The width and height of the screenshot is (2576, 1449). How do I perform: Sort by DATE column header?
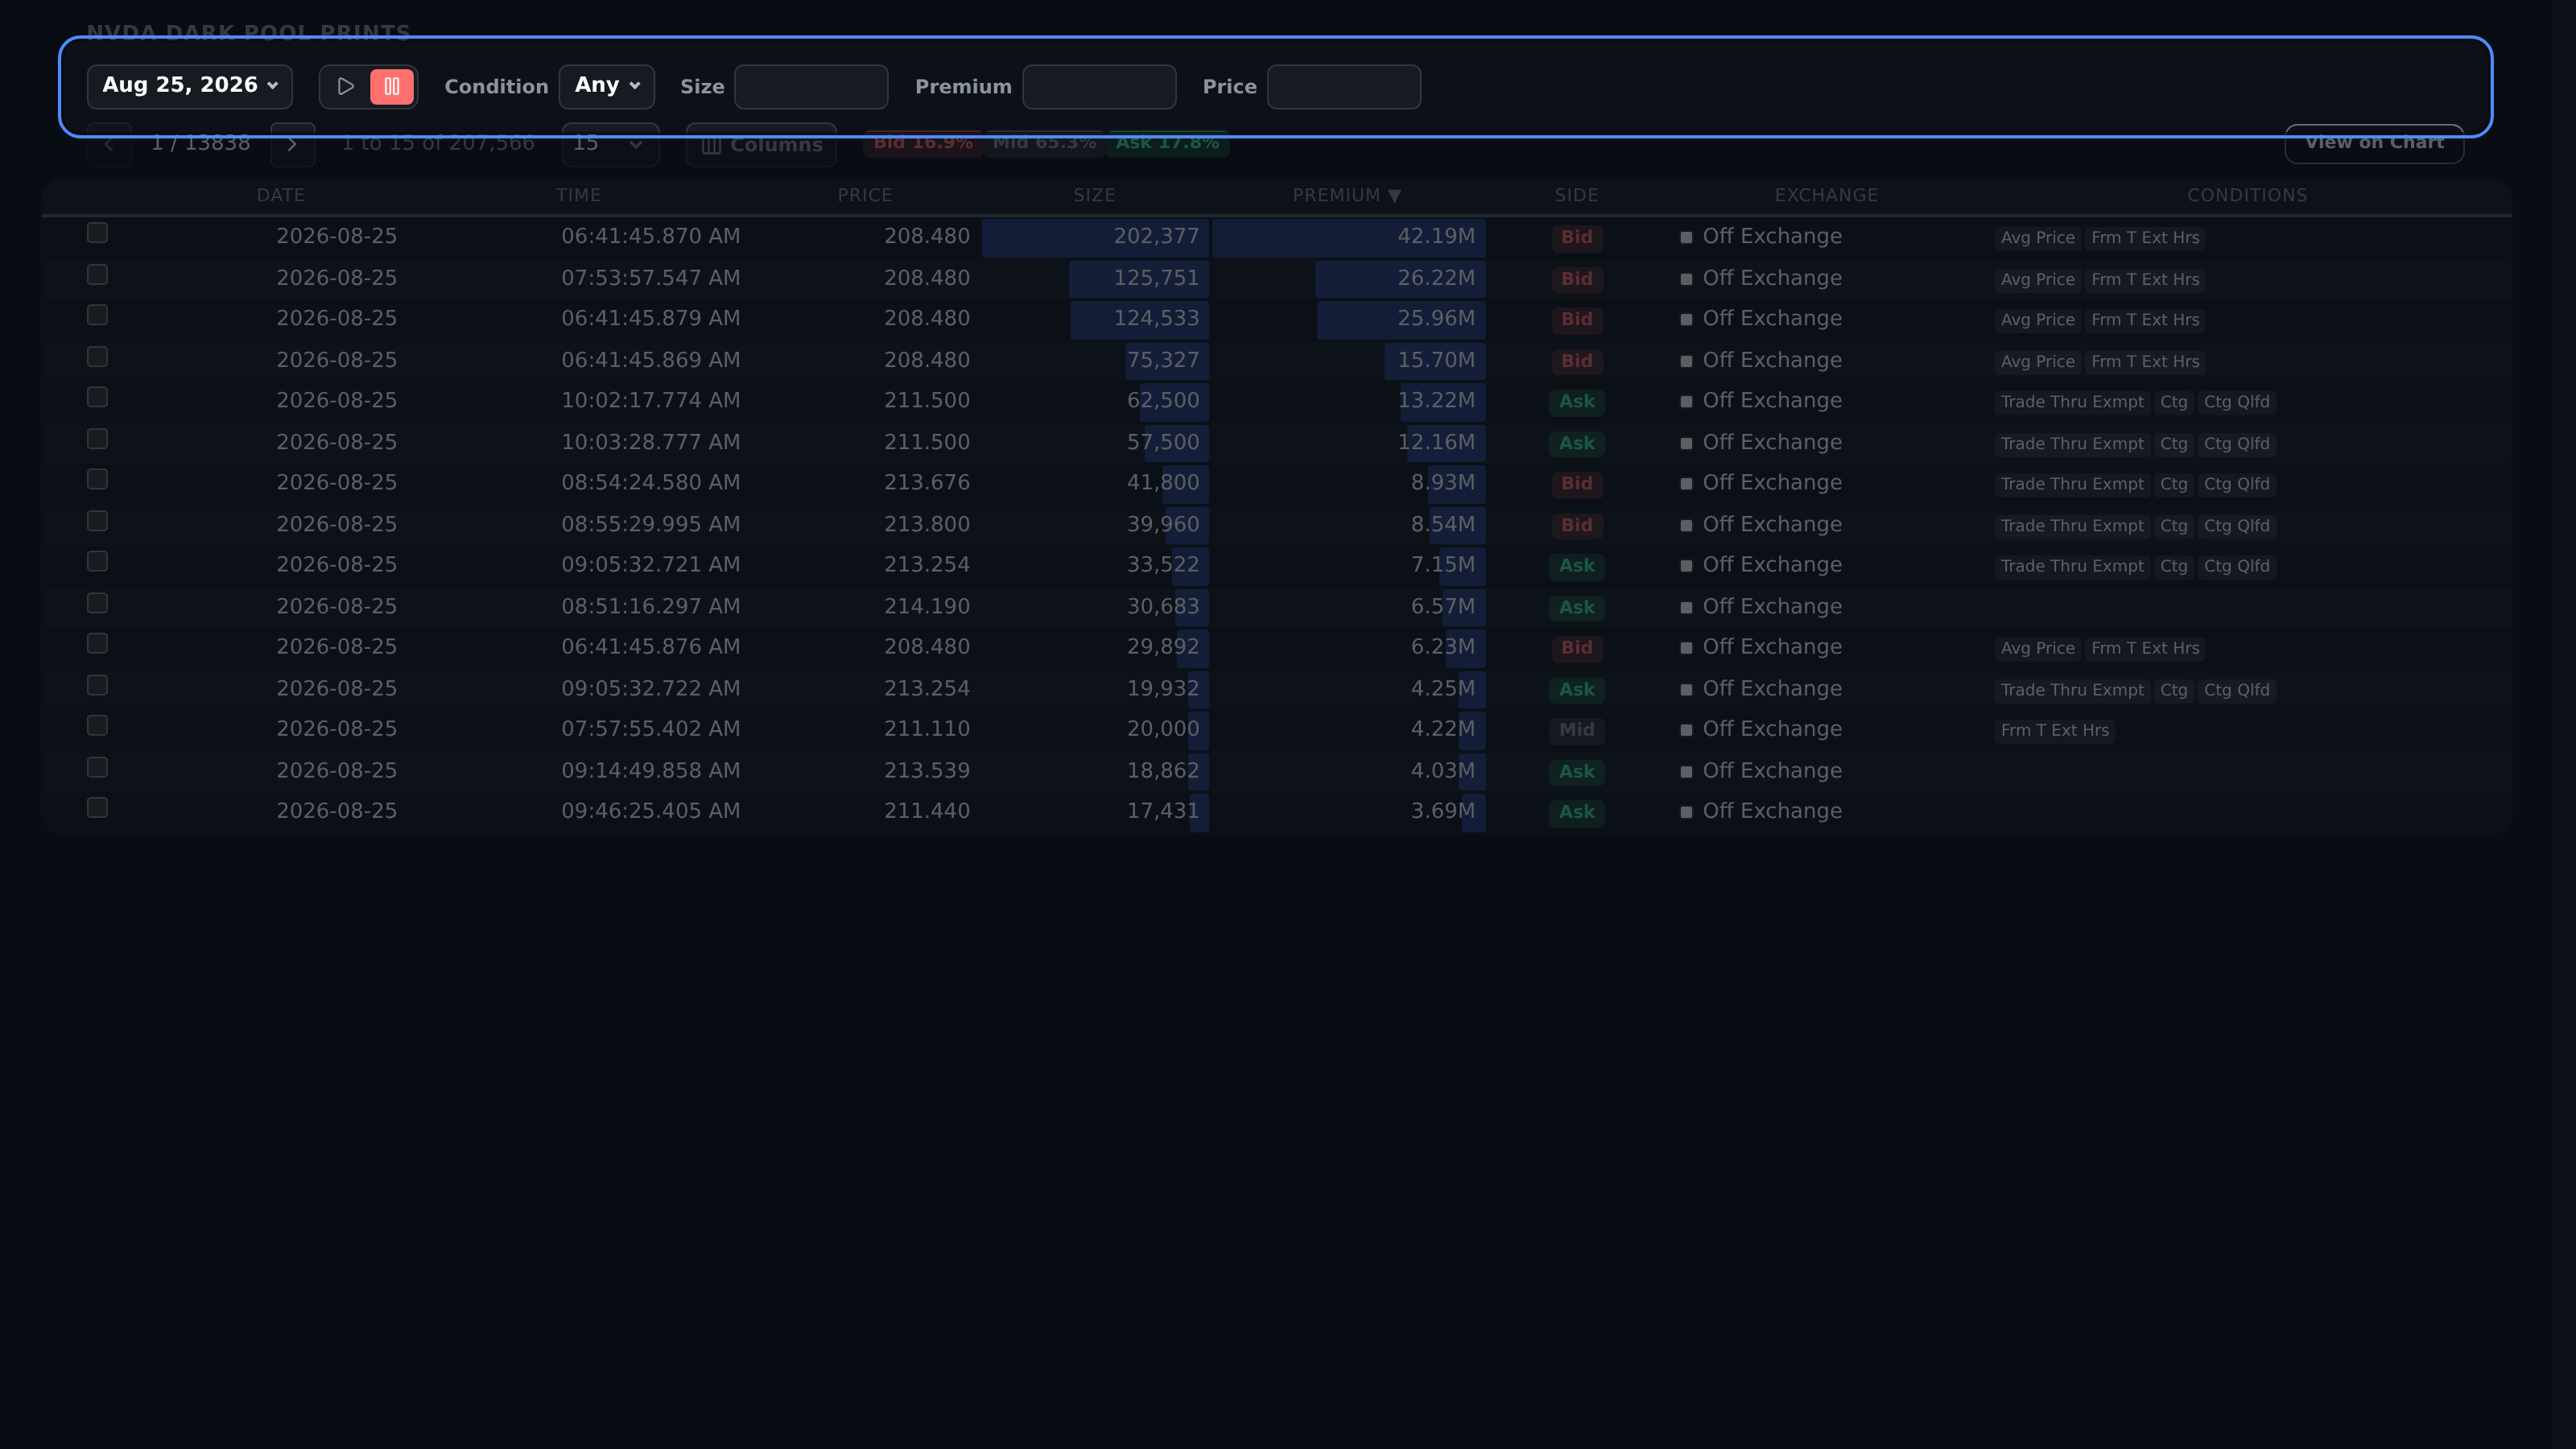coord(281,195)
